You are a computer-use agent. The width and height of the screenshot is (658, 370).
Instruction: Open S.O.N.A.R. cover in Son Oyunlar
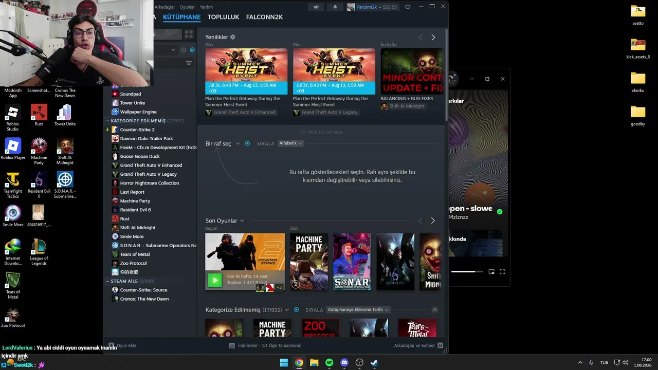pos(352,262)
